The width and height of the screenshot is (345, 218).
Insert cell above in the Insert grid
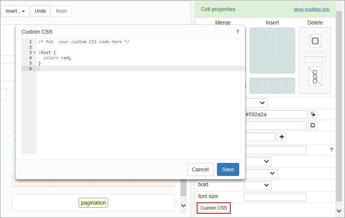click(273, 37)
